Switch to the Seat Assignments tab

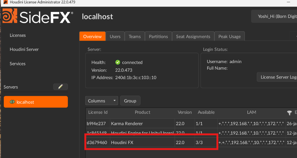(x=193, y=36)
